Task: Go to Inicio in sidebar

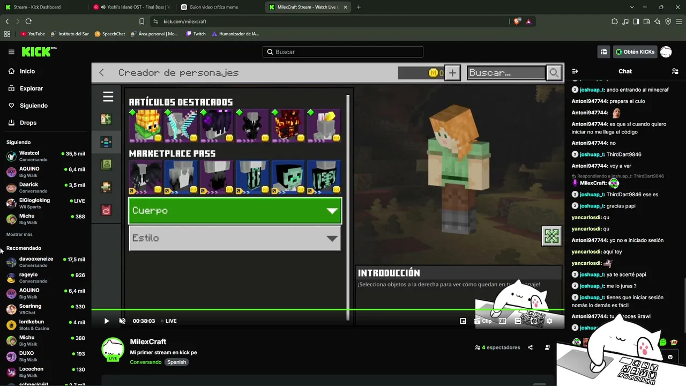Action: tap(27, 71)
